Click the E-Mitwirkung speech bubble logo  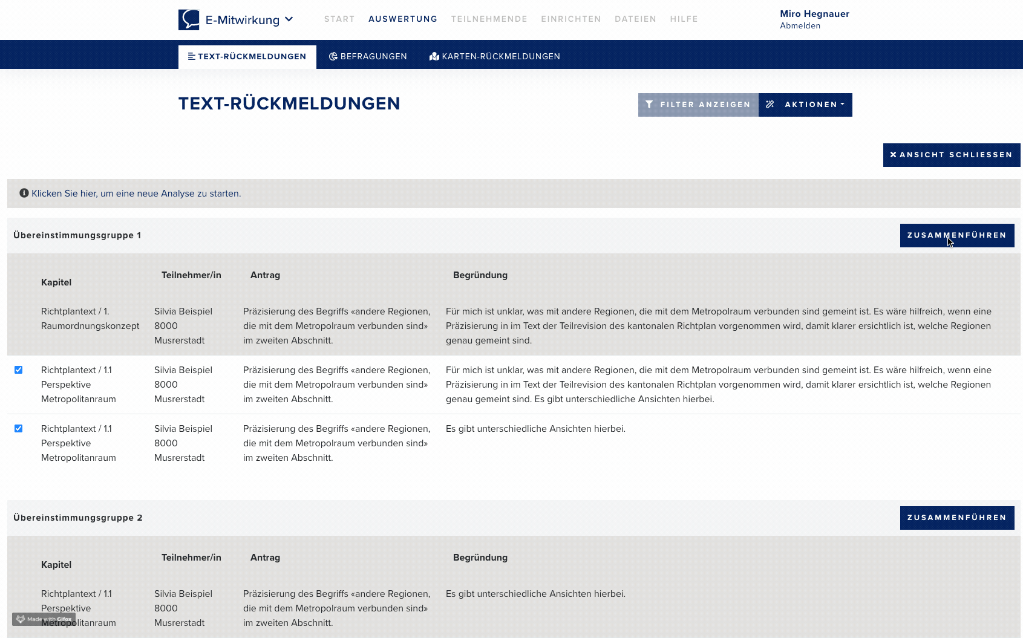[x=189, y=19]
